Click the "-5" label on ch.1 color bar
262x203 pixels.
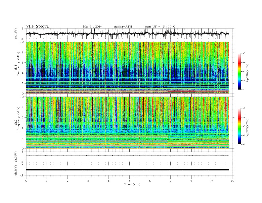click(x=244, y=72)
